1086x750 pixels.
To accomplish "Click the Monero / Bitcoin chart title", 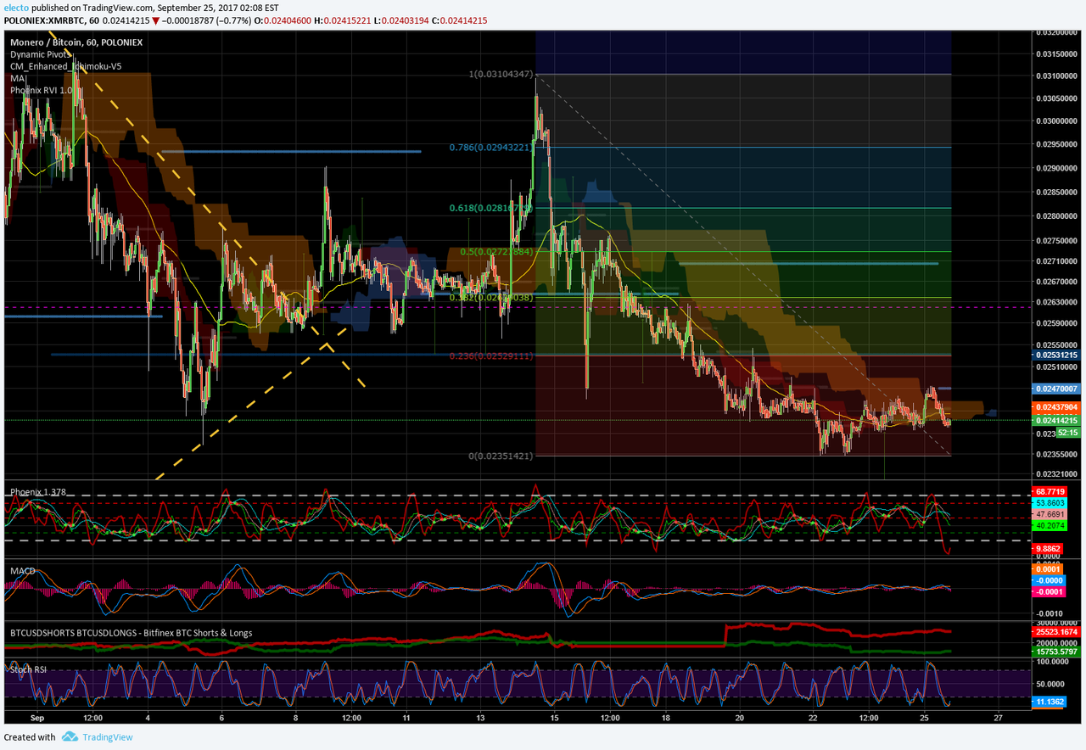I will (x=48, y=42).
